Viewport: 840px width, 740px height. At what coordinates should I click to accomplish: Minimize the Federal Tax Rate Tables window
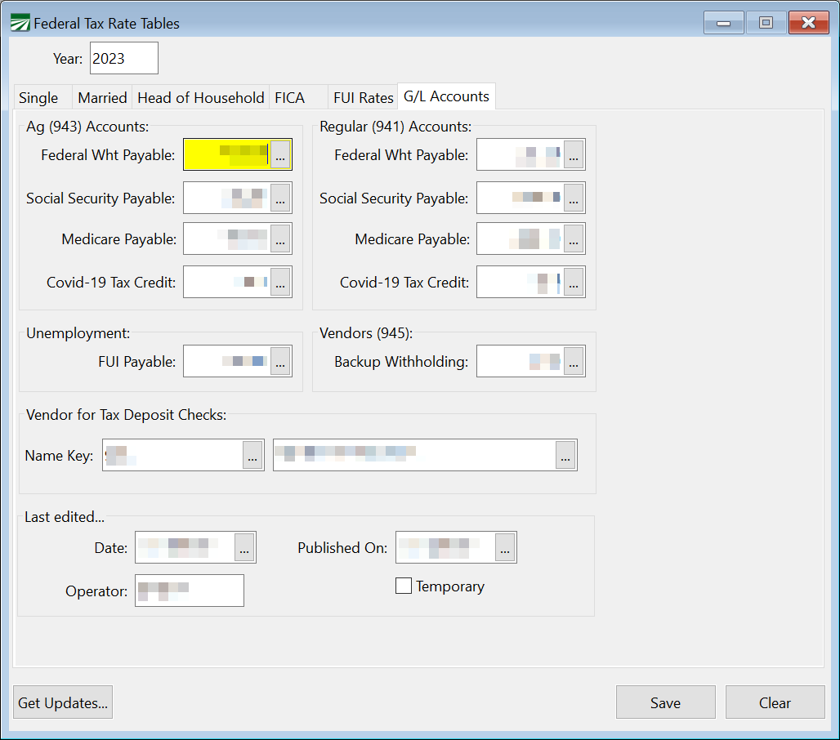[724, 23]
